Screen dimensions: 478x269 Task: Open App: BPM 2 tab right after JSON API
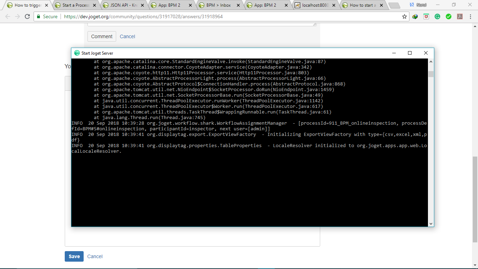coord(171,5)
